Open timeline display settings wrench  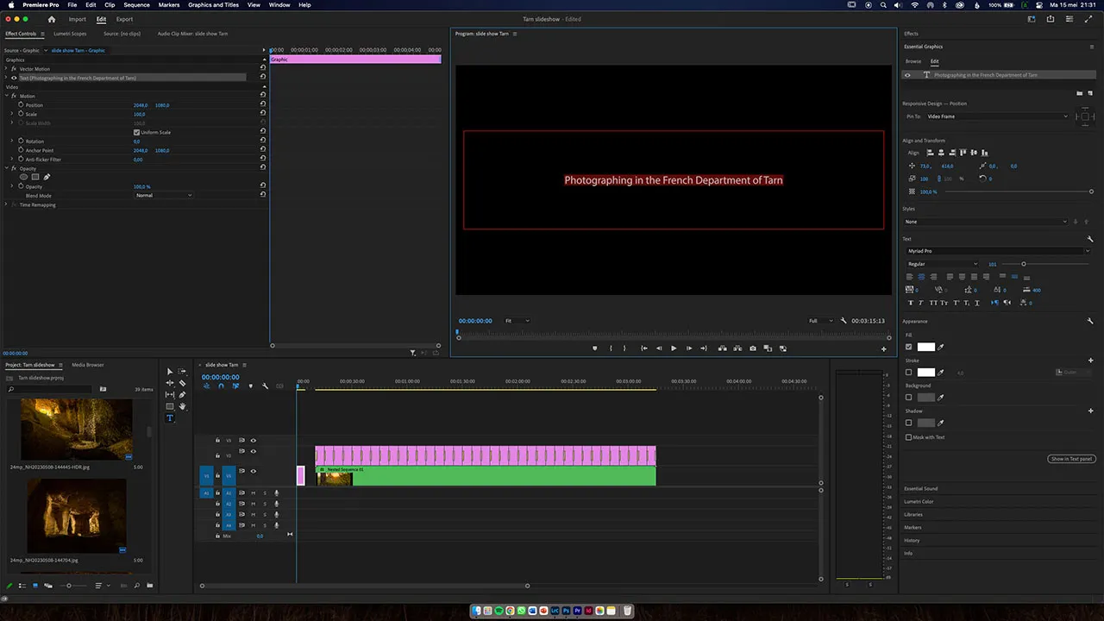tap(265, 386)
